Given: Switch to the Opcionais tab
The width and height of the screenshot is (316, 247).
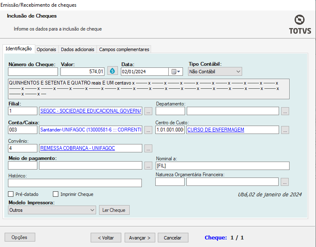Looking at the screenshot, I should coord(46,49).
